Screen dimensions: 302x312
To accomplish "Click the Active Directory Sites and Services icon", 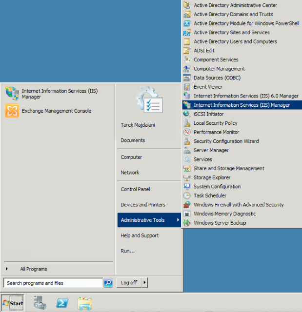I will [x=187, y=33].
